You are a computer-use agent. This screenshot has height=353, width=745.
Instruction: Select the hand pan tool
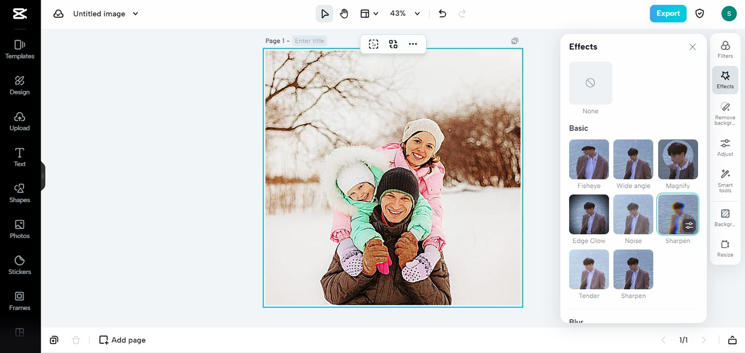[344, 13]
